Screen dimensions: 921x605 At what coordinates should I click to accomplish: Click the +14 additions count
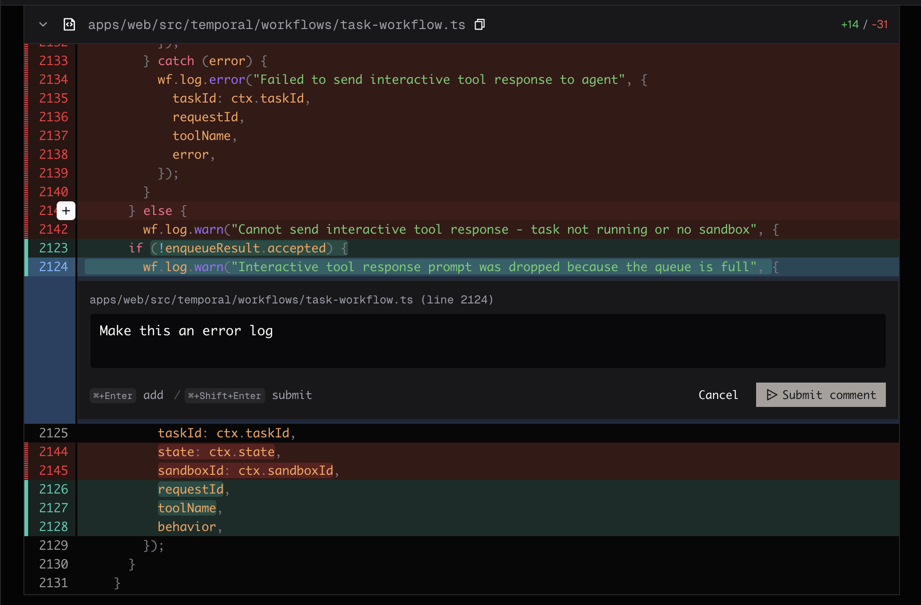pyautogui.click(x=849, y=24)
